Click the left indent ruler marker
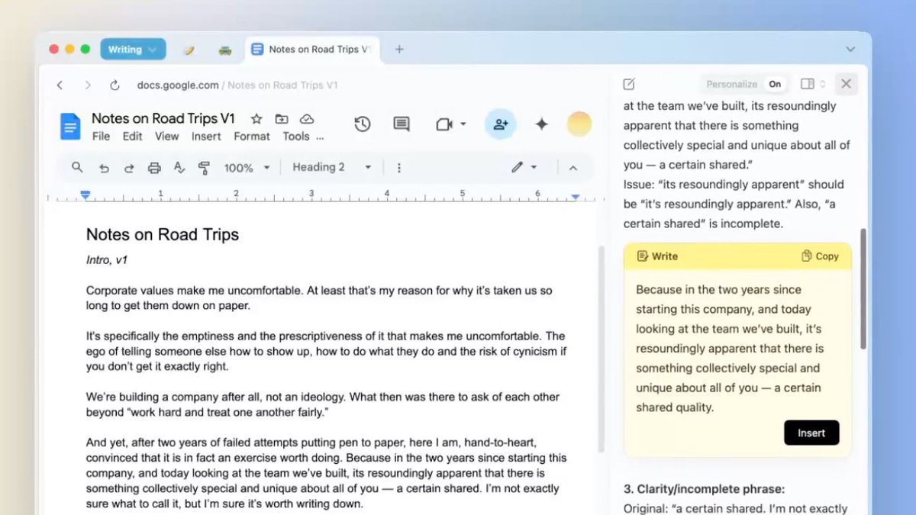This screenshot has width=916, height=515. point(85,196)
